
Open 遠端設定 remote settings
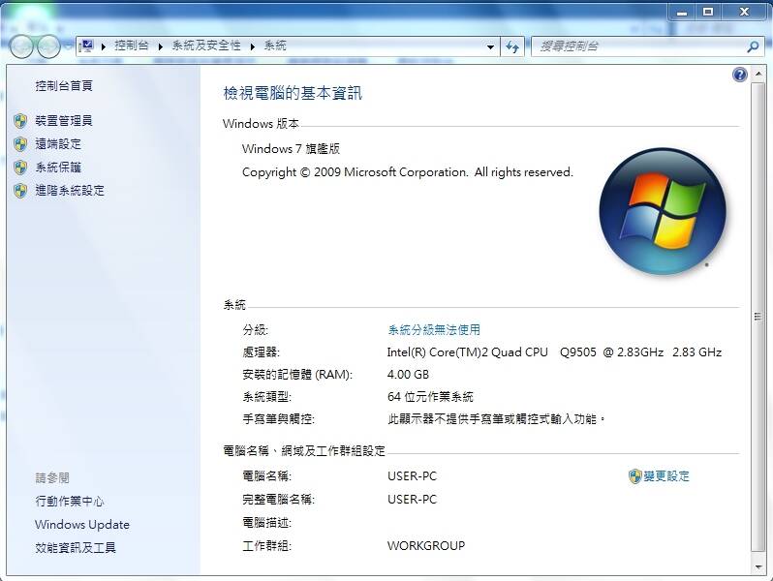(x=58, y=144)
